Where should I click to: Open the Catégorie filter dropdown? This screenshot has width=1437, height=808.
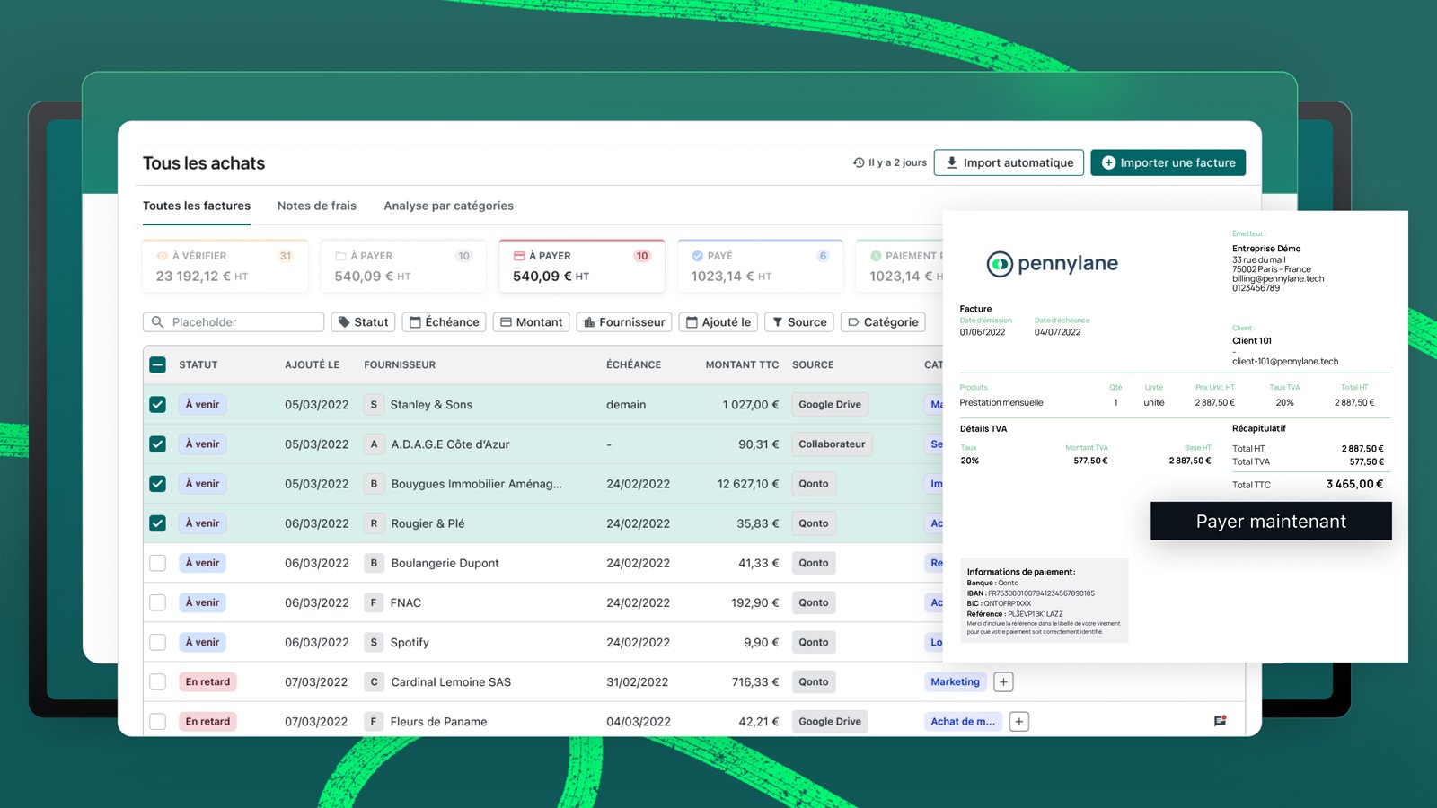[883, 321]
